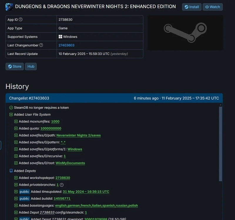Click the help icon beside App ID
Viewport: 235px width, 220px height.
tap(21, 20)
